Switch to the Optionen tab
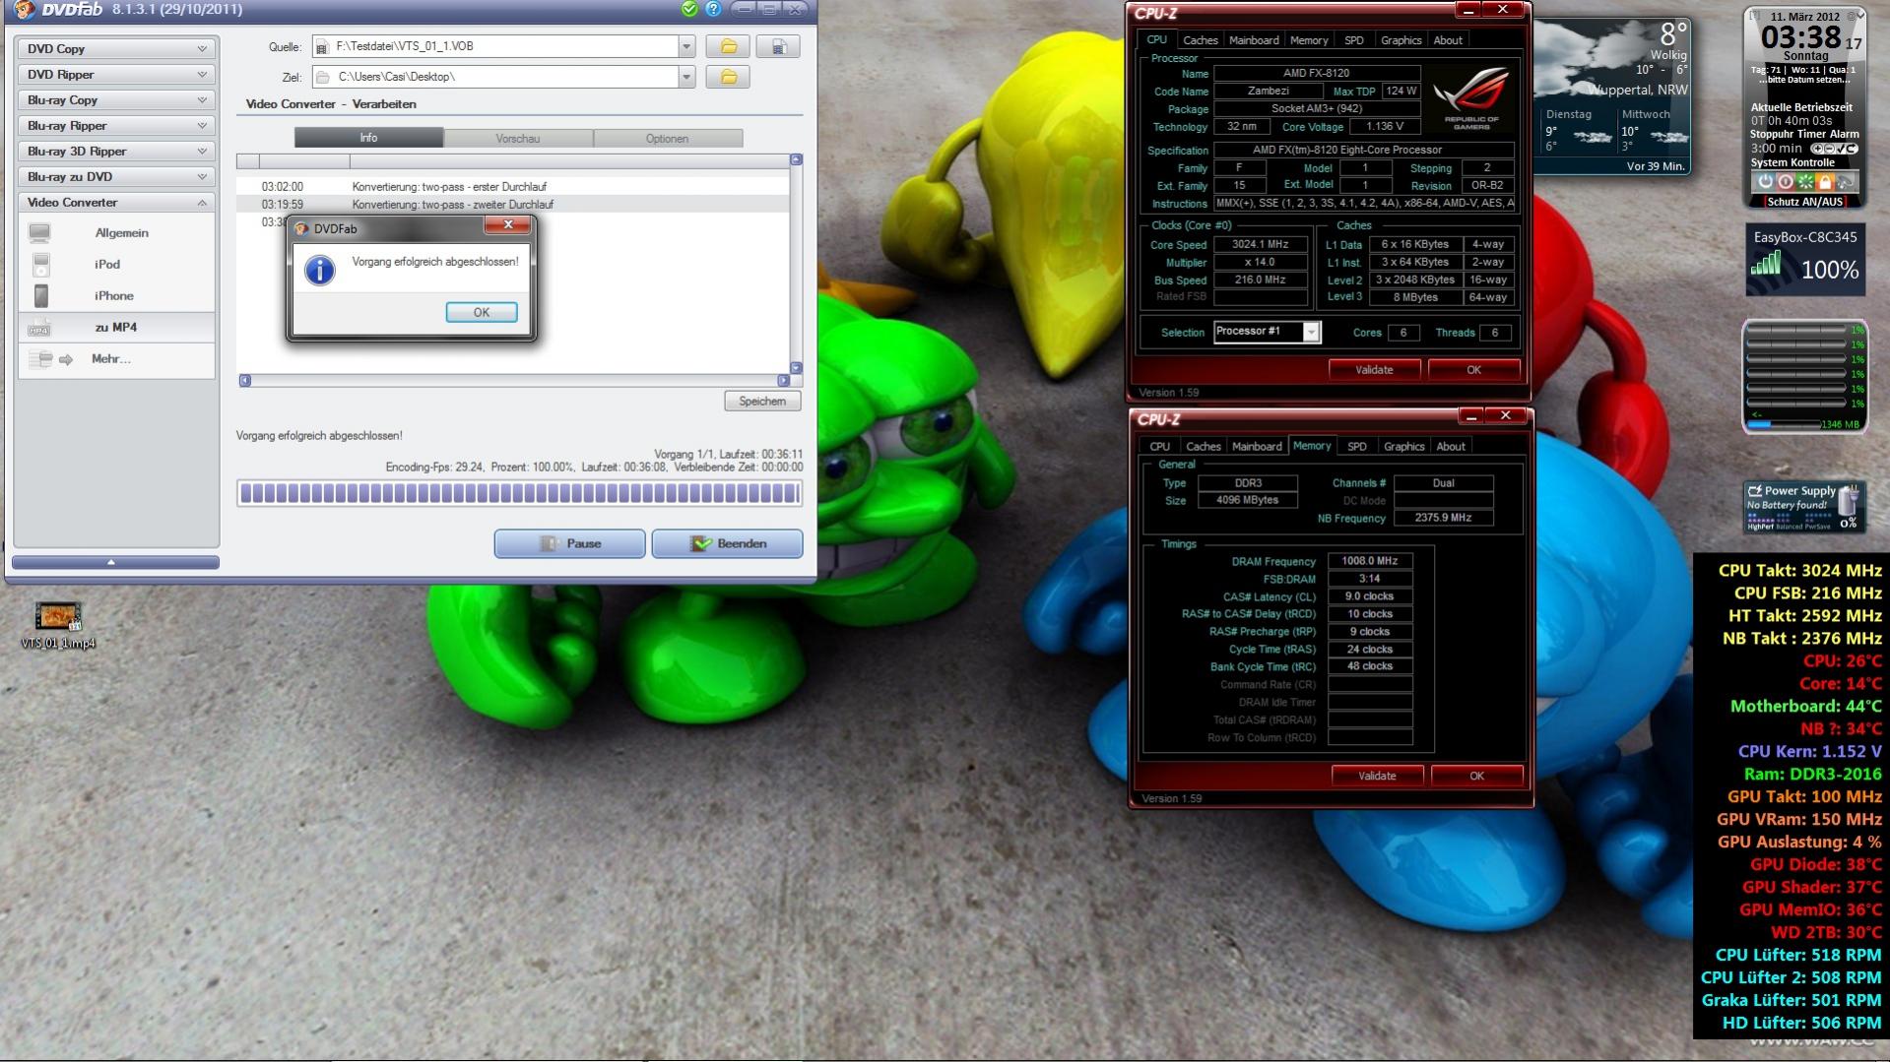The image size is (1890, 1062). click(668, 139)
